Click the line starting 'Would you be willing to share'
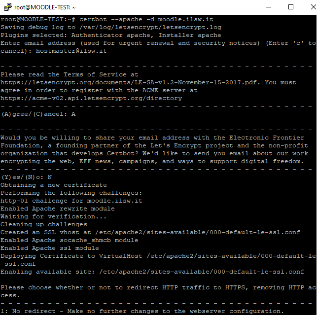Screen dimensions: 317x315 [x=152, y=138]
